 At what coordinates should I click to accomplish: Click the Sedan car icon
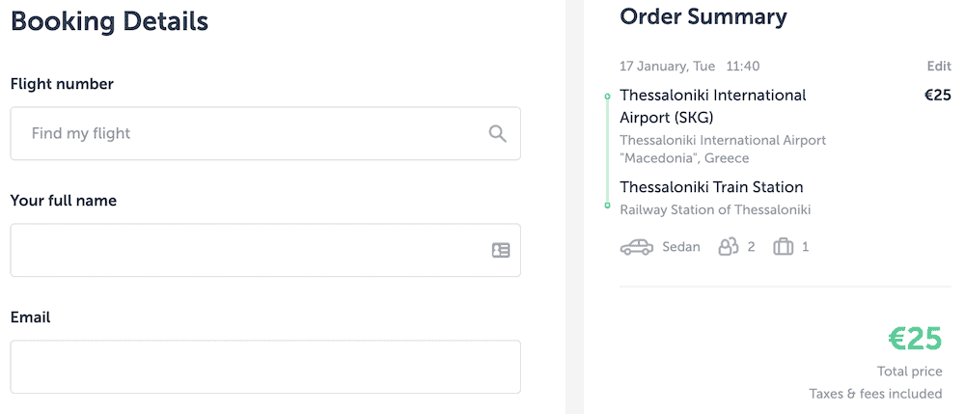click(637, 247)
